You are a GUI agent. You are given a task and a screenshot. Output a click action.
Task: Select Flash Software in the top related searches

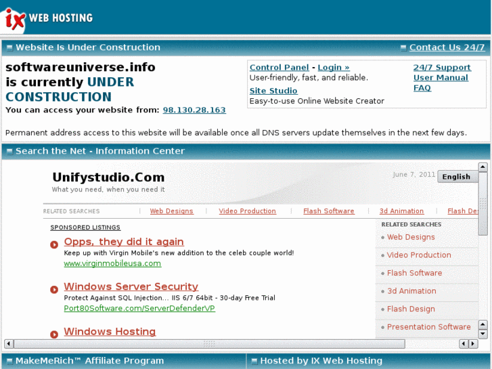[328, 211]
